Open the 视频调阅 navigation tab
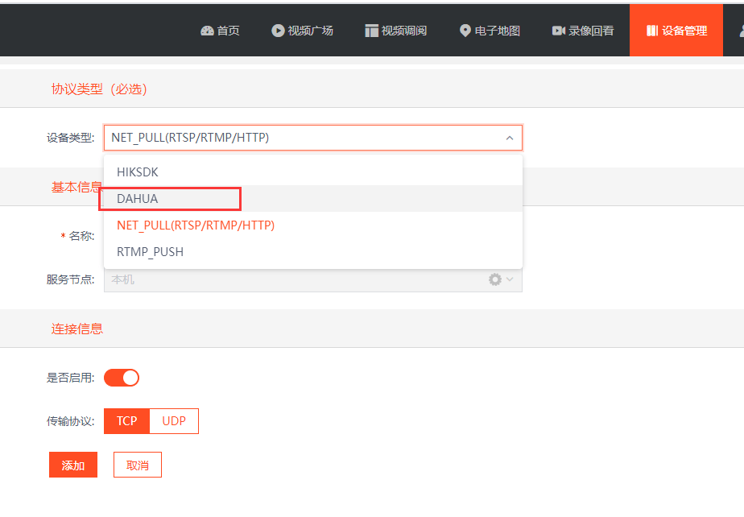The width and height of the screenshot is (744, 517). tap(395, 31)
